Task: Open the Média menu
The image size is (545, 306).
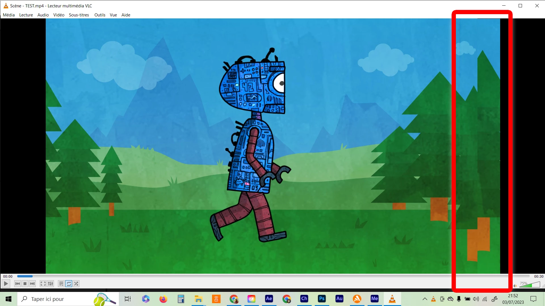Action: [9, 15]
